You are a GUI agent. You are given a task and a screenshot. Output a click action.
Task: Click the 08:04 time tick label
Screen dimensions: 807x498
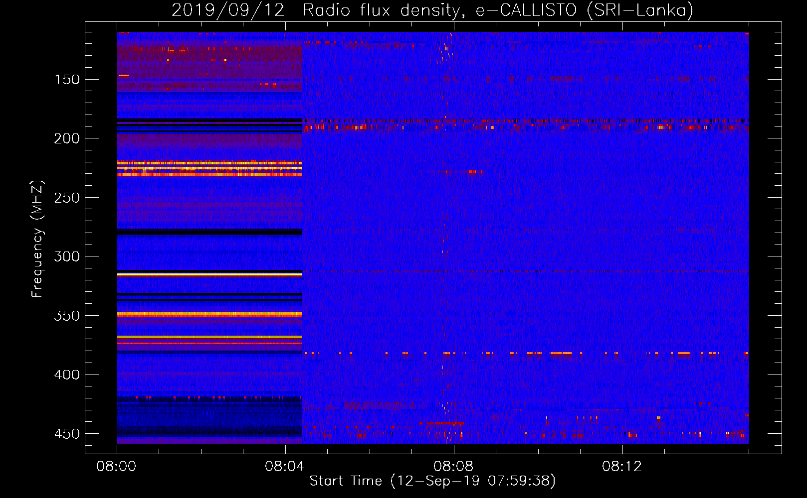click(x=285, y=467)
